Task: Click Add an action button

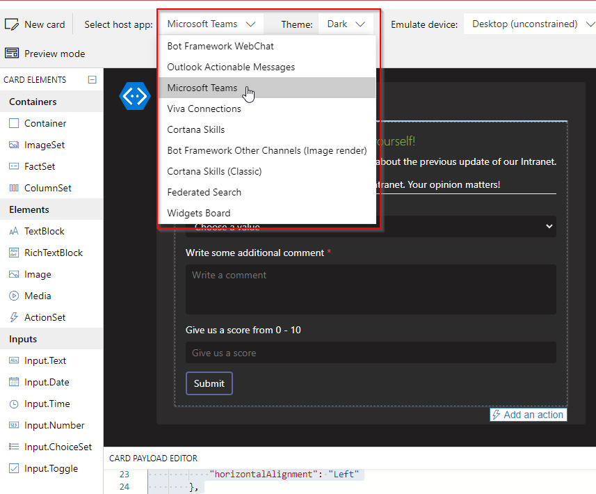Action: (529, 415)
